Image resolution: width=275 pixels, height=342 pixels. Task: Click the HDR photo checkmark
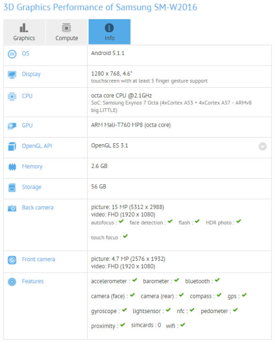pos(239,221)
